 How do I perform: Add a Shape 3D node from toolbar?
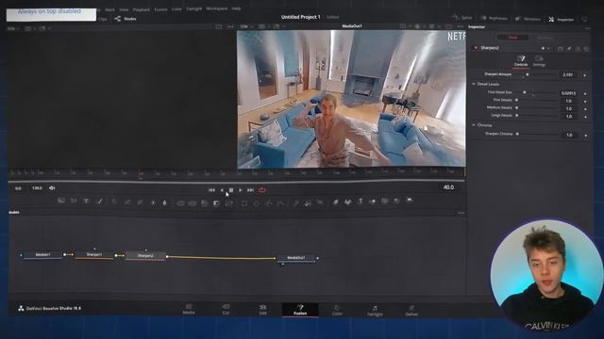tap(348, 202)
